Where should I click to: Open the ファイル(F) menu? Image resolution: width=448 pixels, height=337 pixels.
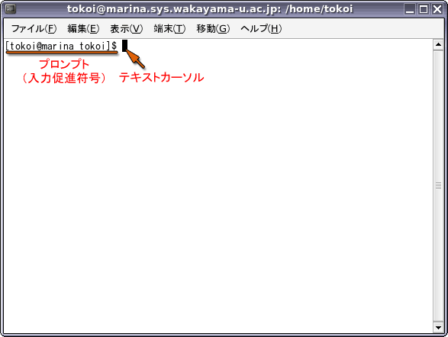(x=34, y=28)
